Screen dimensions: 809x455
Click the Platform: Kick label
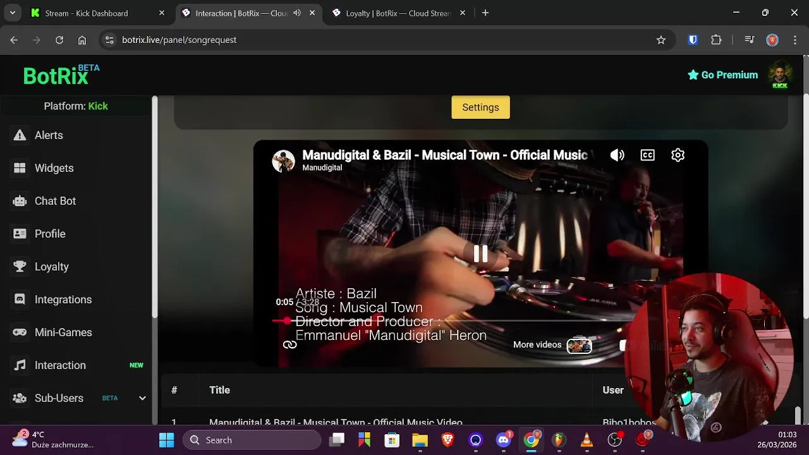tap(76, 106)
